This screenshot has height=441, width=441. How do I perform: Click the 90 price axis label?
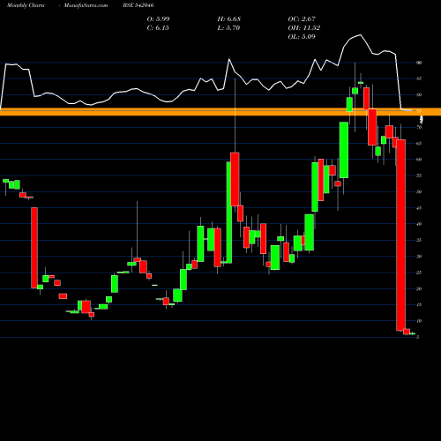point(419,63)
